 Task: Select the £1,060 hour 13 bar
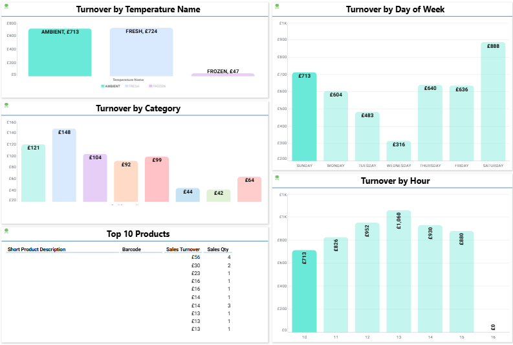[x=398, y=271]
